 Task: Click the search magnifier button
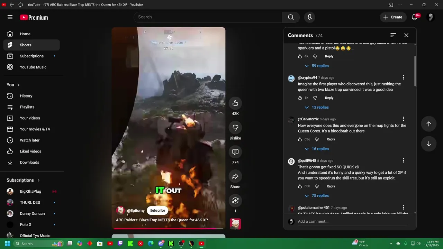click(x=291, y=17)
